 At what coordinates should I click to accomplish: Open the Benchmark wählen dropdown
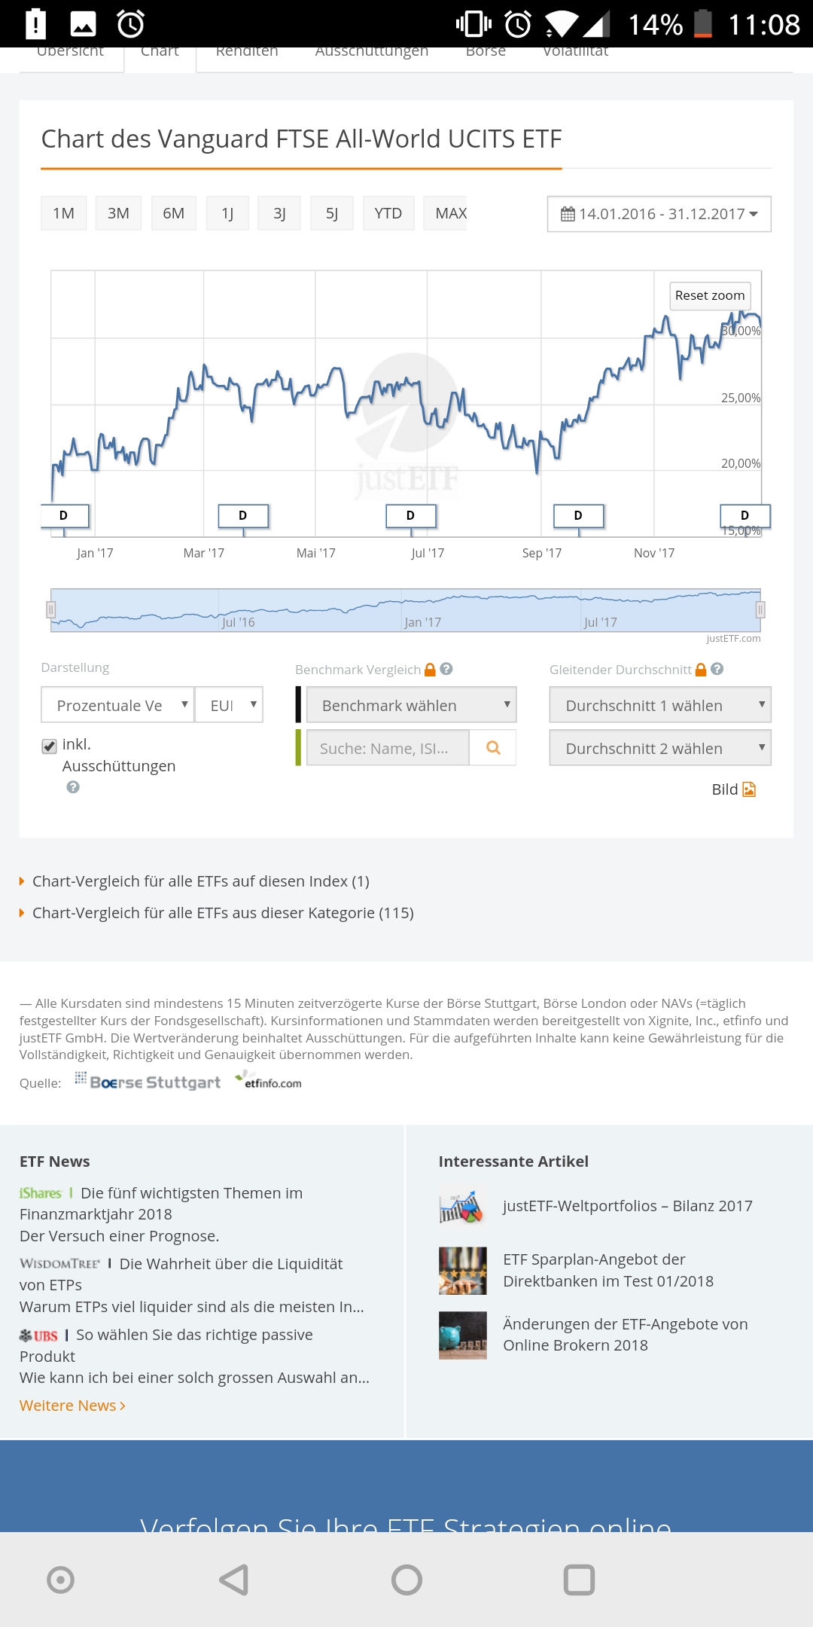click(x=411, y=705)
